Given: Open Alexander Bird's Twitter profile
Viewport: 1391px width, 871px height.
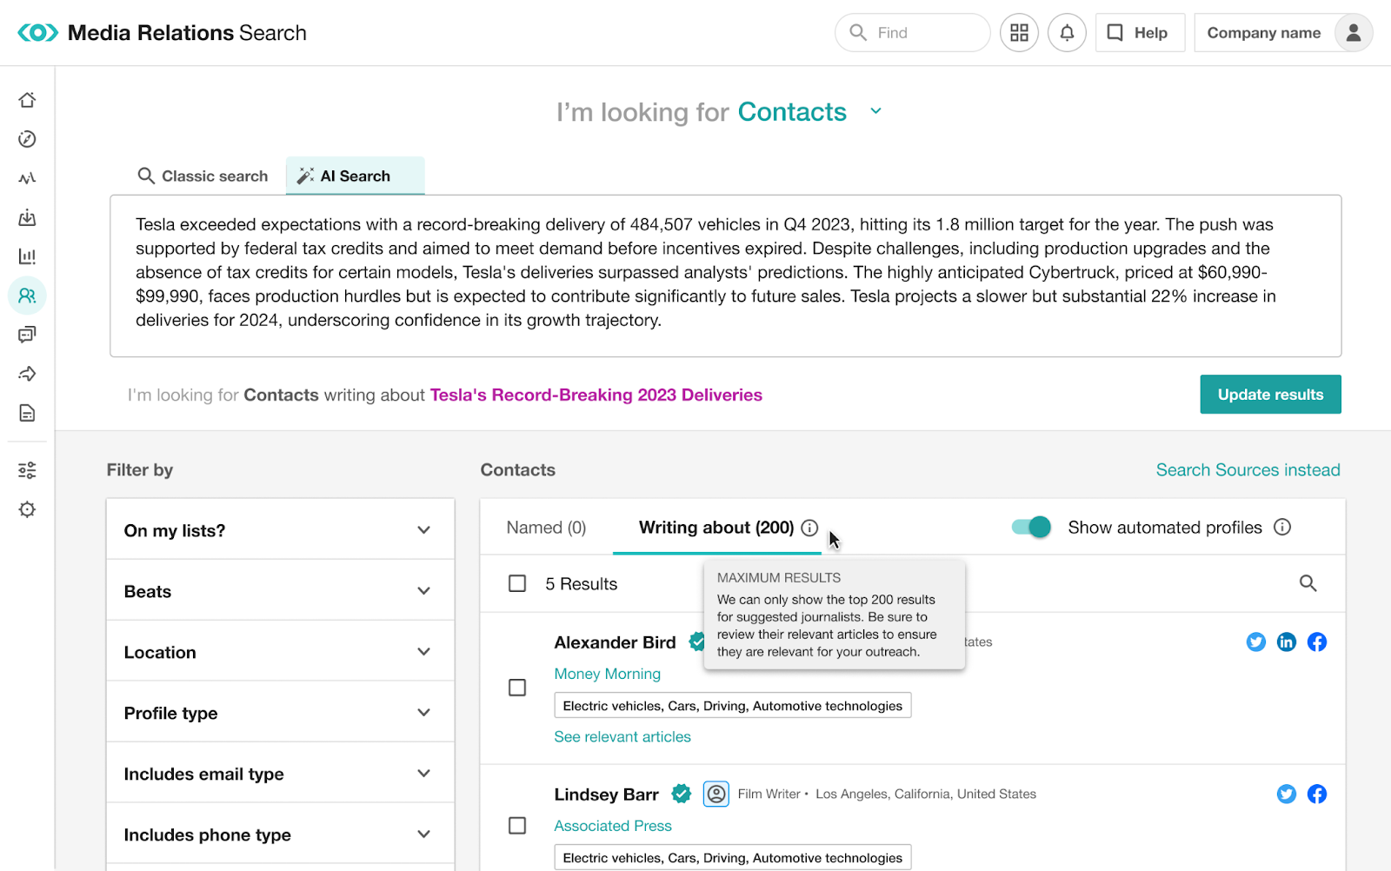Looking at the screenshot, I should pos(1256,642).
